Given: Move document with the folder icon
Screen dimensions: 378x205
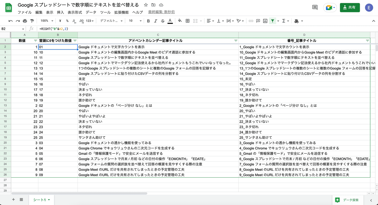Looking at the screenshot, I should click(x=153, y=5).
